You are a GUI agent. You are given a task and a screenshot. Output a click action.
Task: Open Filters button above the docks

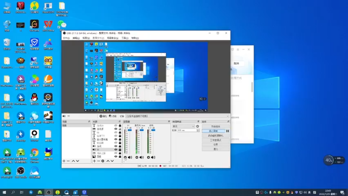click(x=113, y=116)
